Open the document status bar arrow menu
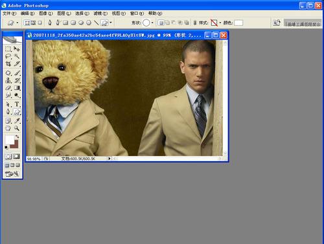The width and height of the screenshot is (324, 244). (110, 159)
